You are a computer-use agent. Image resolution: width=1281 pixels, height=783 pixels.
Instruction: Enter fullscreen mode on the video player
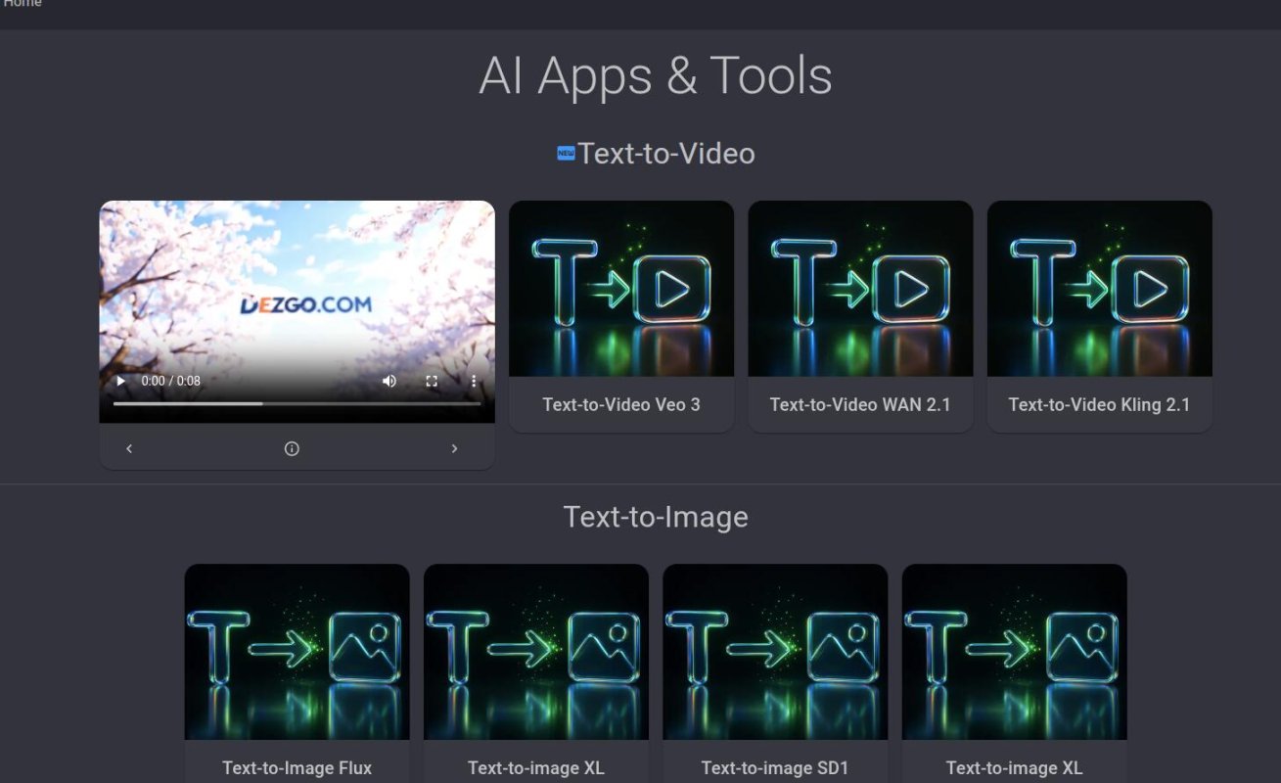pyautogui.click(x=432, y=381)
